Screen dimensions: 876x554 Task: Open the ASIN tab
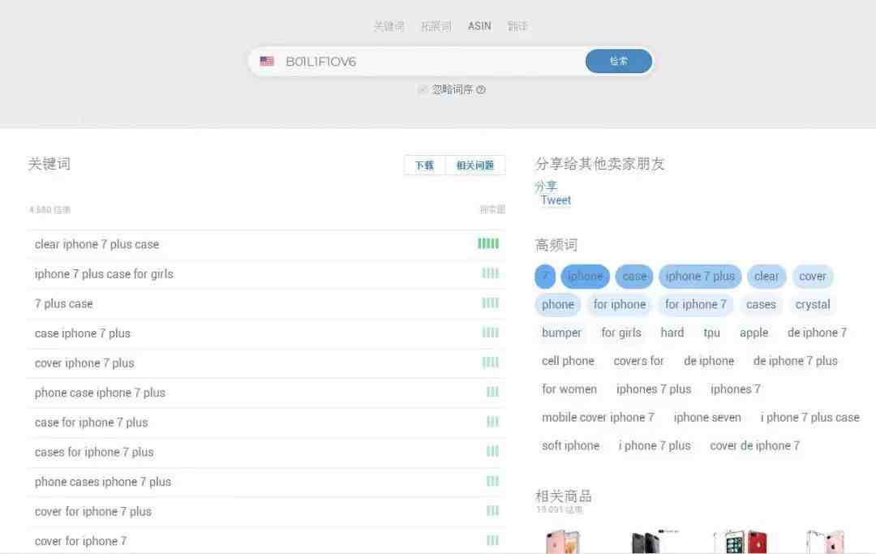coord(479,26)
